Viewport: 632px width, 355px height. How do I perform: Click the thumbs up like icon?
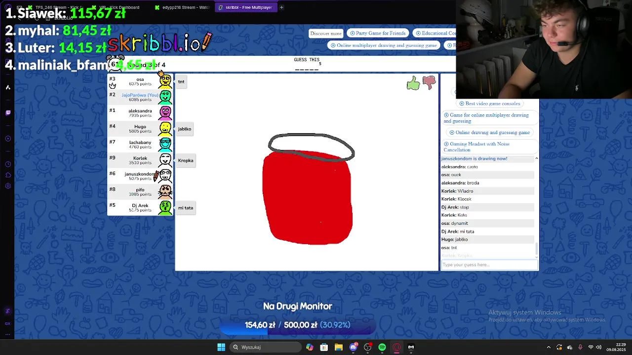413,84
